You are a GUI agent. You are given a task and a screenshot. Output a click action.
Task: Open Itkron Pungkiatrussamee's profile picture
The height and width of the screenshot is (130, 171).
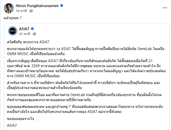pos(9,8)
